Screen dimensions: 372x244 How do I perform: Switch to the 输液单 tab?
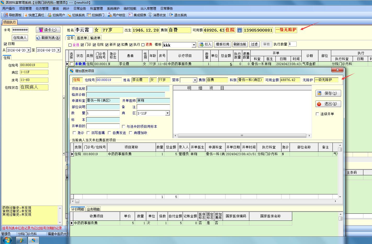(x=95, y=38)
